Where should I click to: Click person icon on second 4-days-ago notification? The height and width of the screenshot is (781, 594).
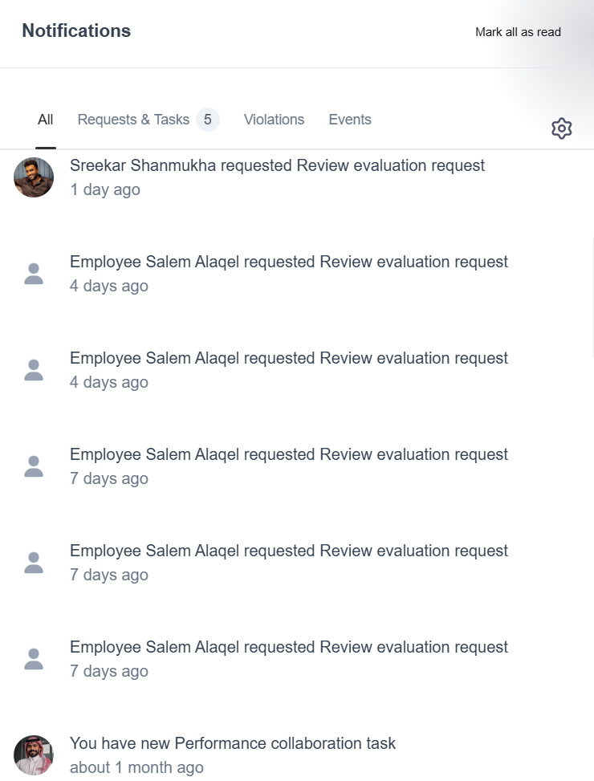(x=34, y=370)
